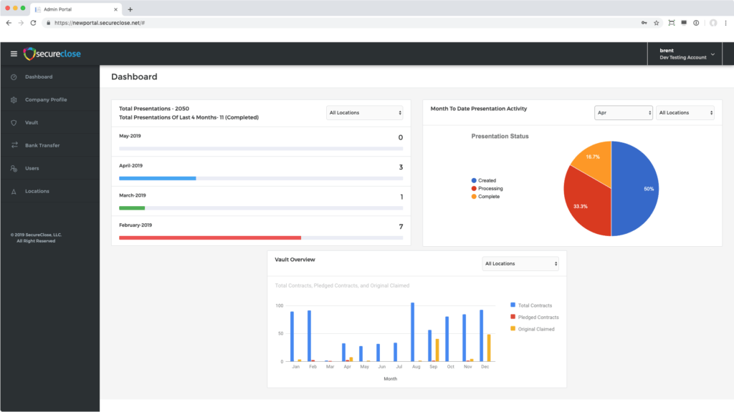The image size is (734, 412).
Task: Collapse the sidebar with the hamburger icon
Action: coord(13,53)
